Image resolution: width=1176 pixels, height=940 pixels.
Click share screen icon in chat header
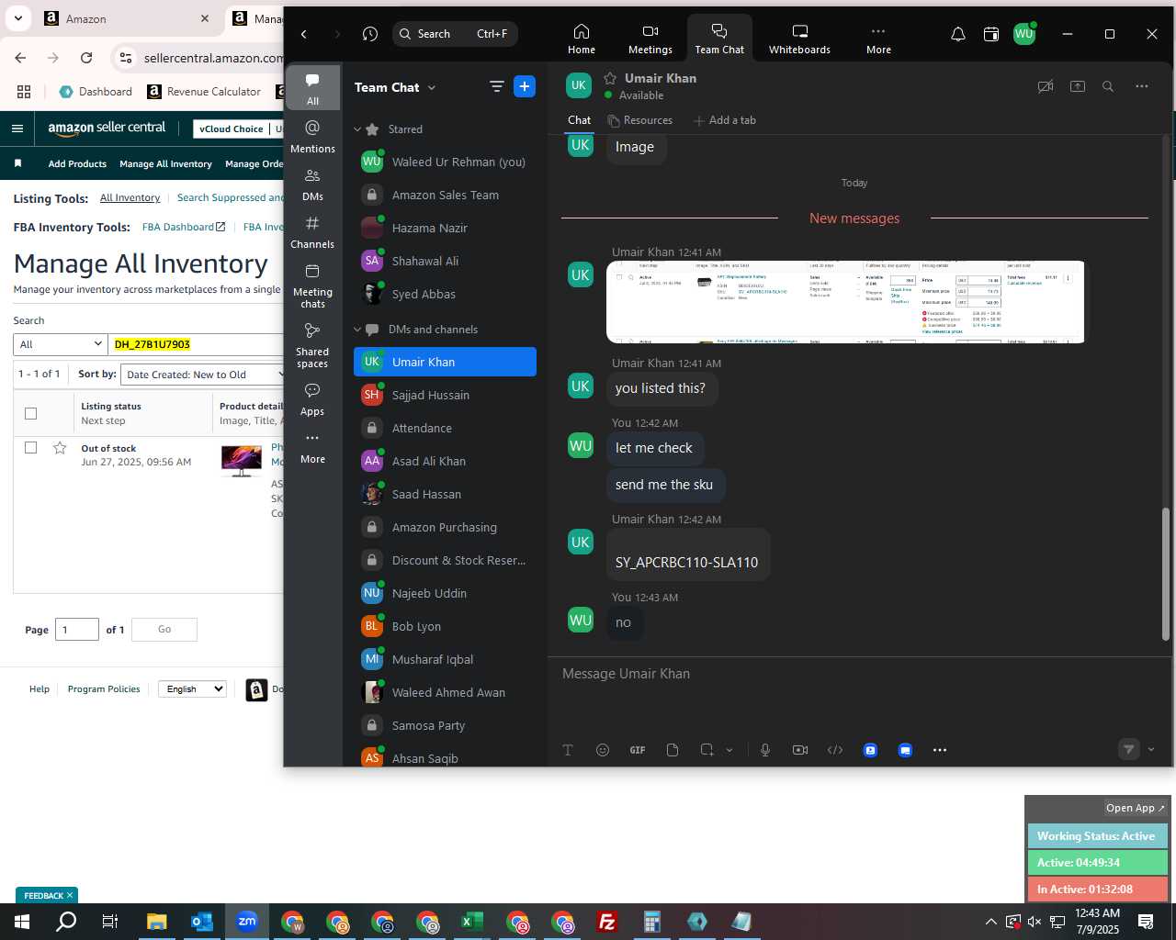pos(1078,86)
